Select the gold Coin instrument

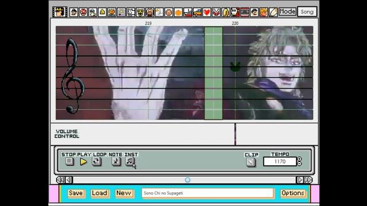(x=225, y=12)
